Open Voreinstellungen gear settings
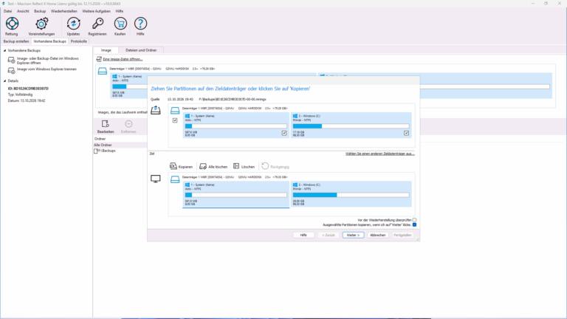 (41, 24)
